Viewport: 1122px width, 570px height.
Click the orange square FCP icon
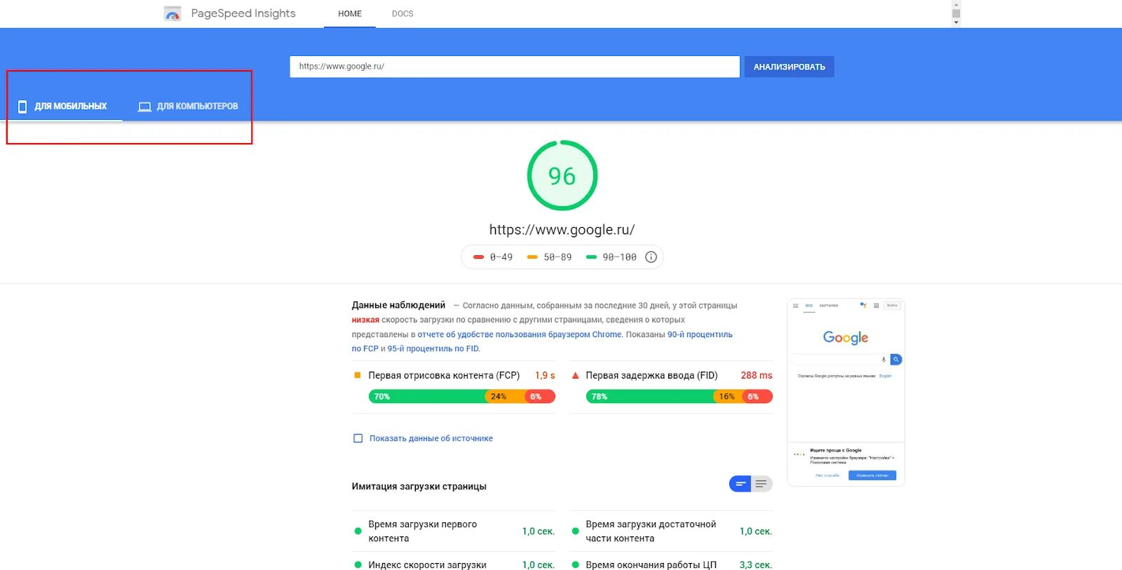pos(358,375)
